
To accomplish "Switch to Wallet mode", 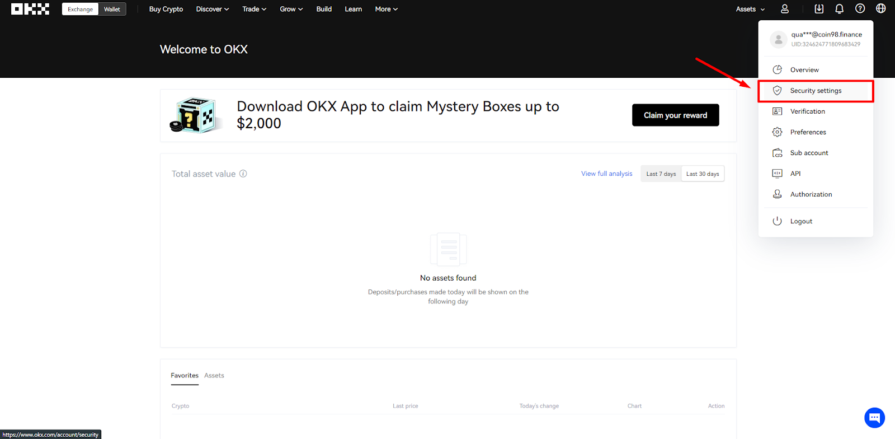I will coord(112,9).
